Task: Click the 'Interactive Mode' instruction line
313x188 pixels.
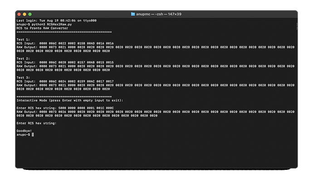Action: click(69, 100)
